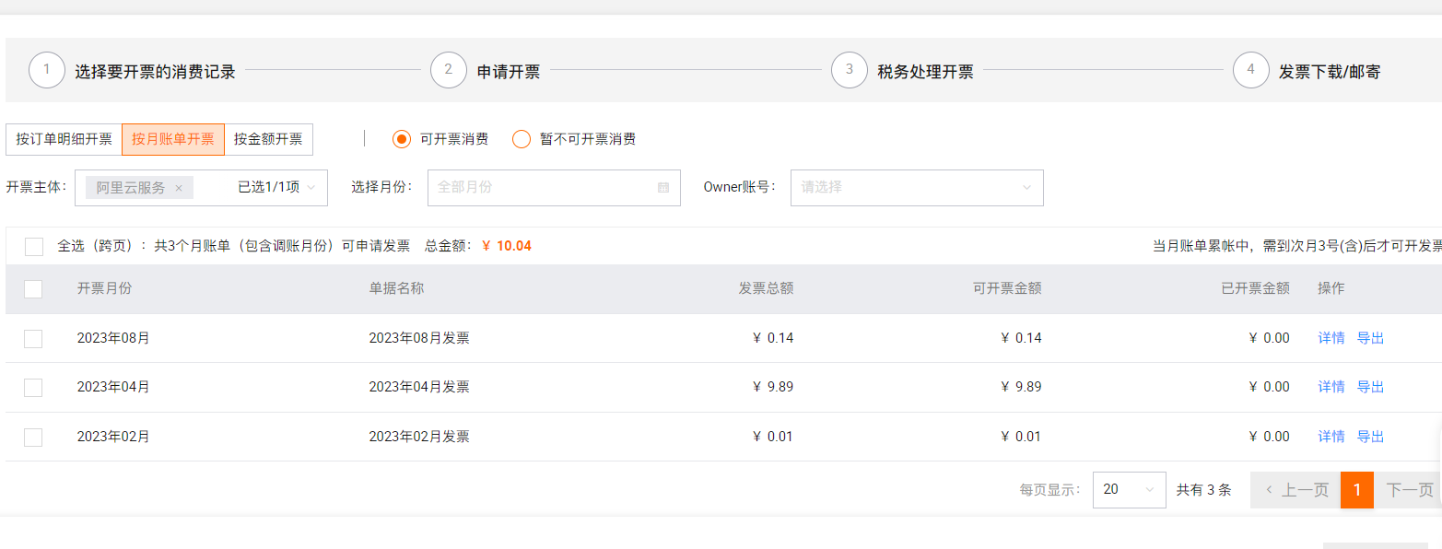Check the 全选（跨页） checkbox

click(34, 246)
